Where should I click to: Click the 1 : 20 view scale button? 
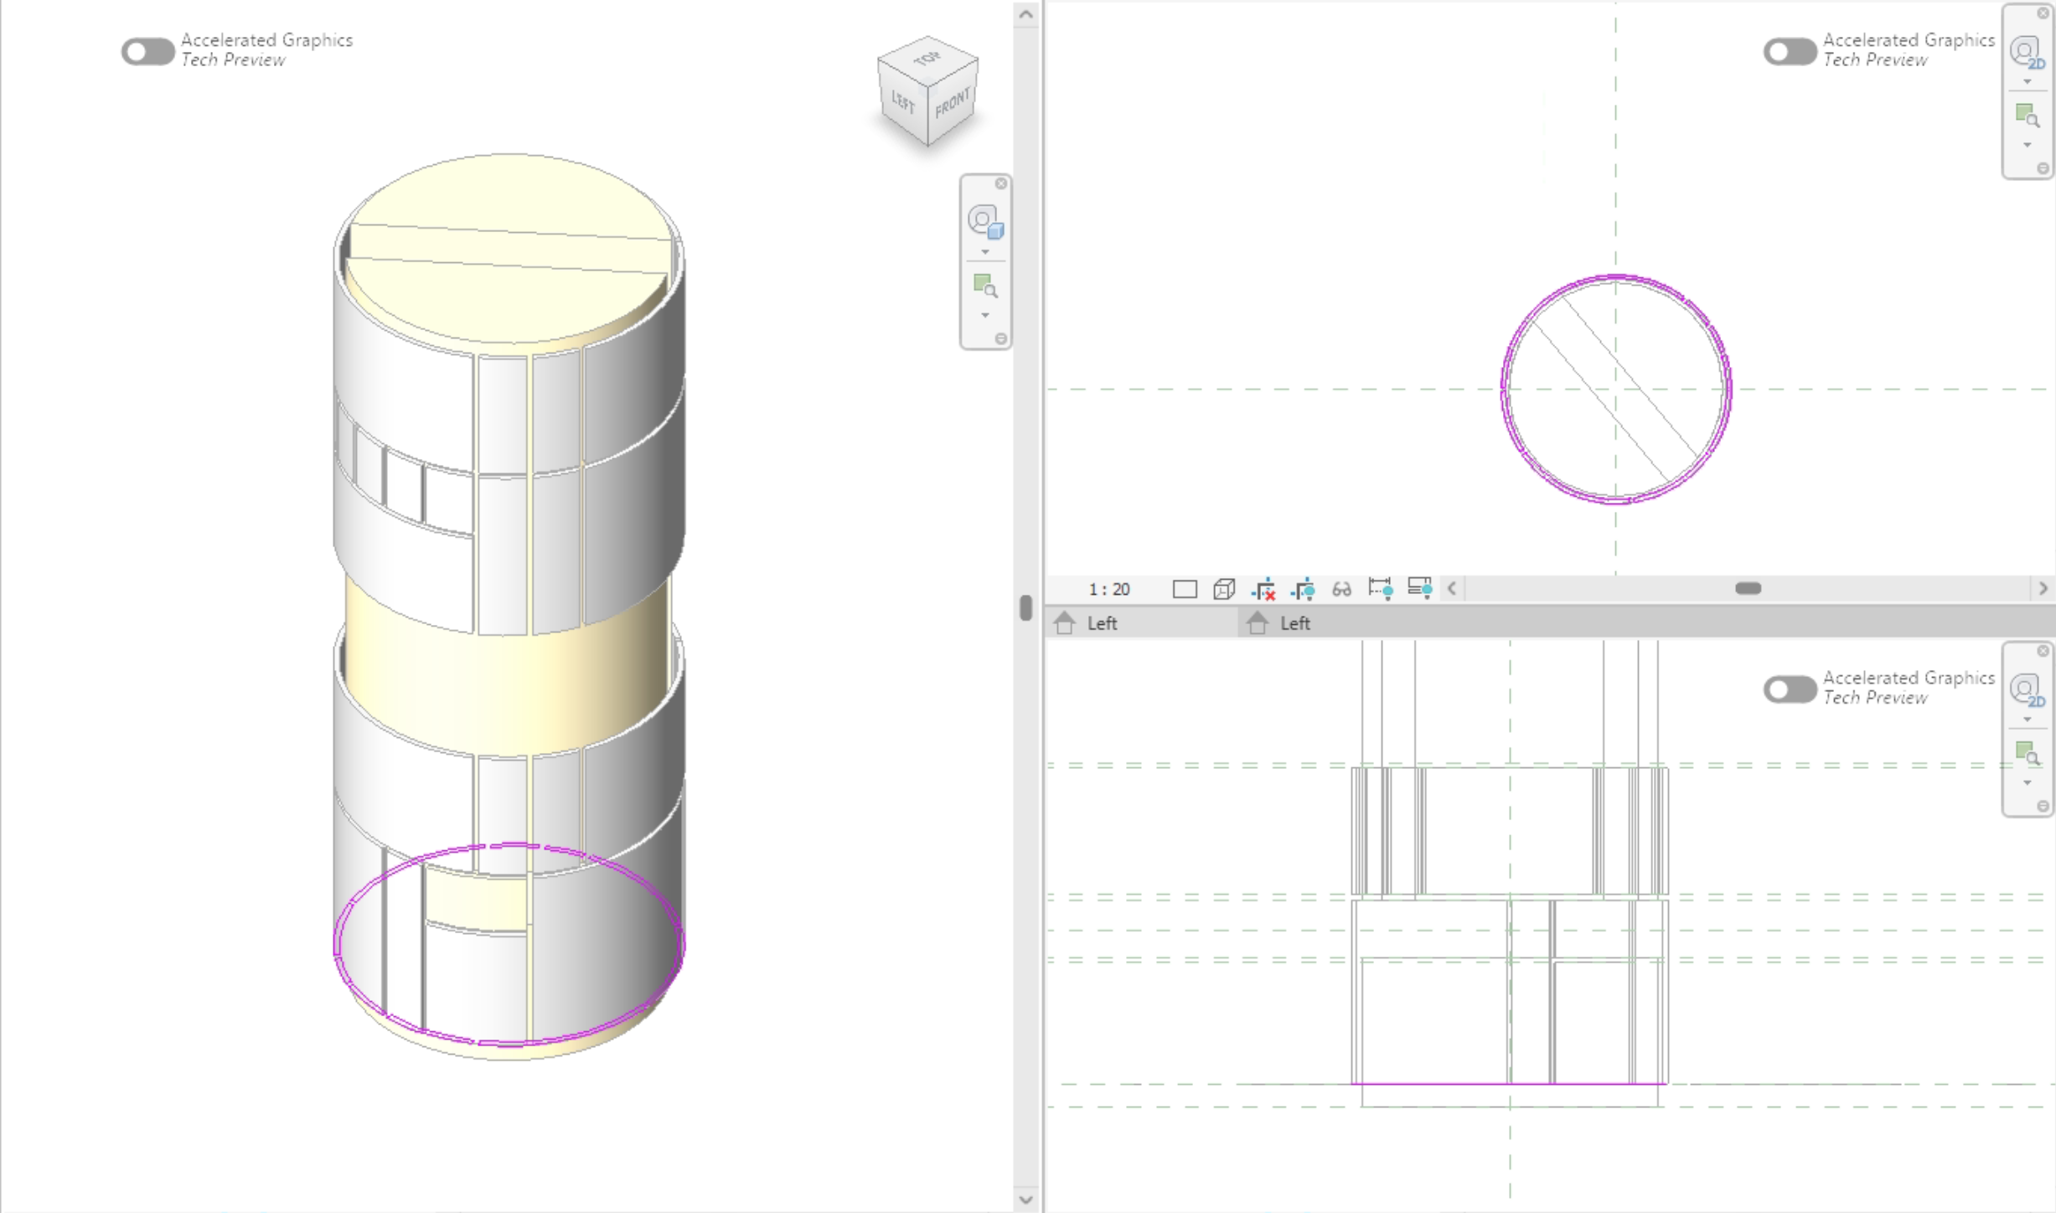1108,589
